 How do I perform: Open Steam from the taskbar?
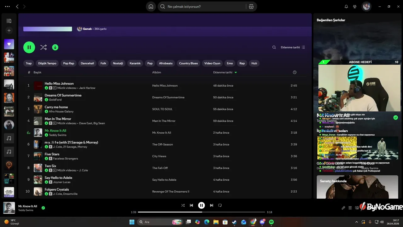234,222
